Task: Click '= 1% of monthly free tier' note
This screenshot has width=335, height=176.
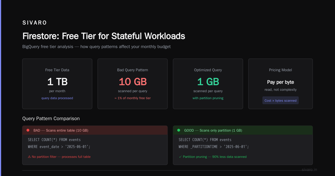Action: 133,98
